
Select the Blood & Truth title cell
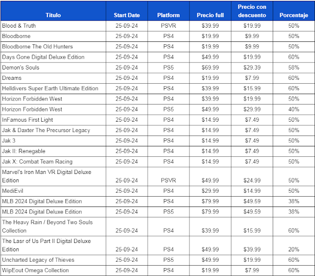[x=53, y=26]
